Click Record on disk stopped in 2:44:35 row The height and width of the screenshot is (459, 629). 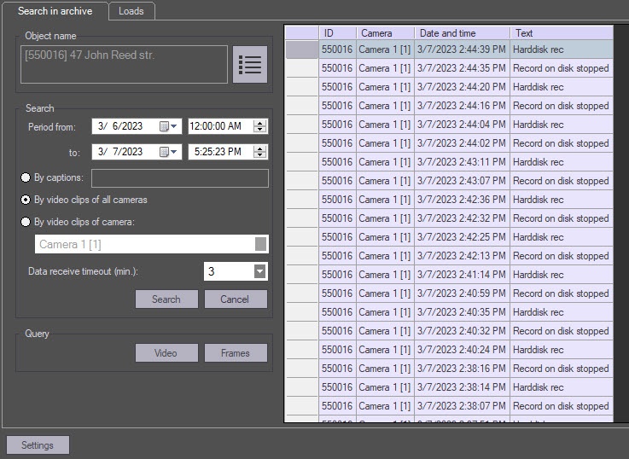pyautogui.click(x=561, y=68)
